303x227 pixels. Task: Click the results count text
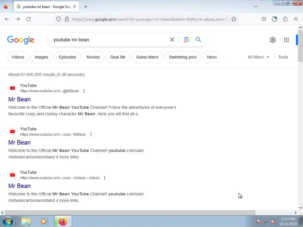(x=46, y=74)
